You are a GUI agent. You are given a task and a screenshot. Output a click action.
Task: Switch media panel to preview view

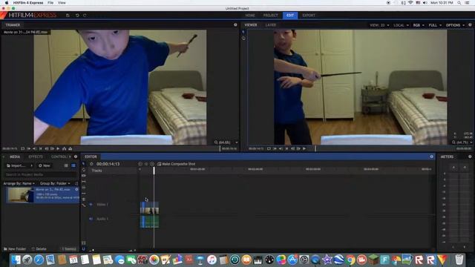point(73,165)
